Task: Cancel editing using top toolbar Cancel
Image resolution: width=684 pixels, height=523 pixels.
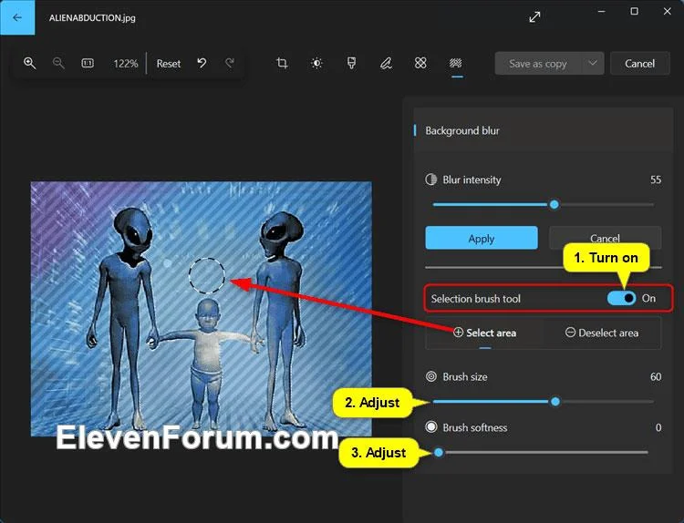Action: coord(639,64)
